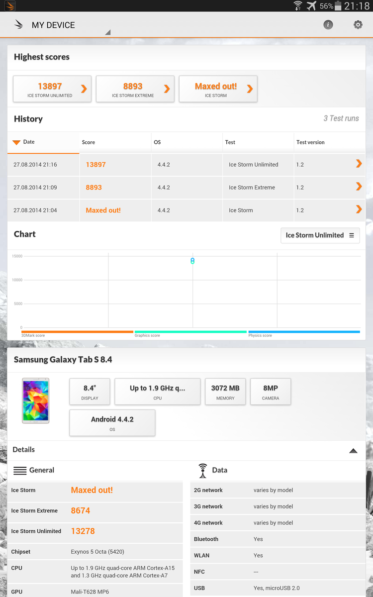The image size is (373, 597).
Task: Tap the 21:18 clock in status bar
Action: coord(358,6)
